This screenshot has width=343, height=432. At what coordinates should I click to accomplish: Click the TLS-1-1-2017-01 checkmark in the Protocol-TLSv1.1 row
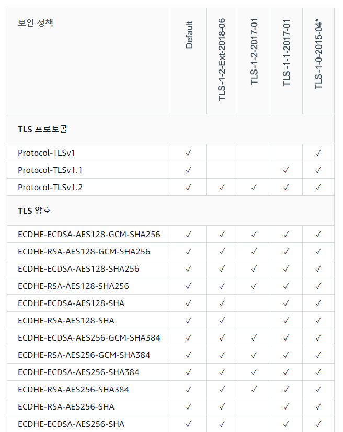286,170
